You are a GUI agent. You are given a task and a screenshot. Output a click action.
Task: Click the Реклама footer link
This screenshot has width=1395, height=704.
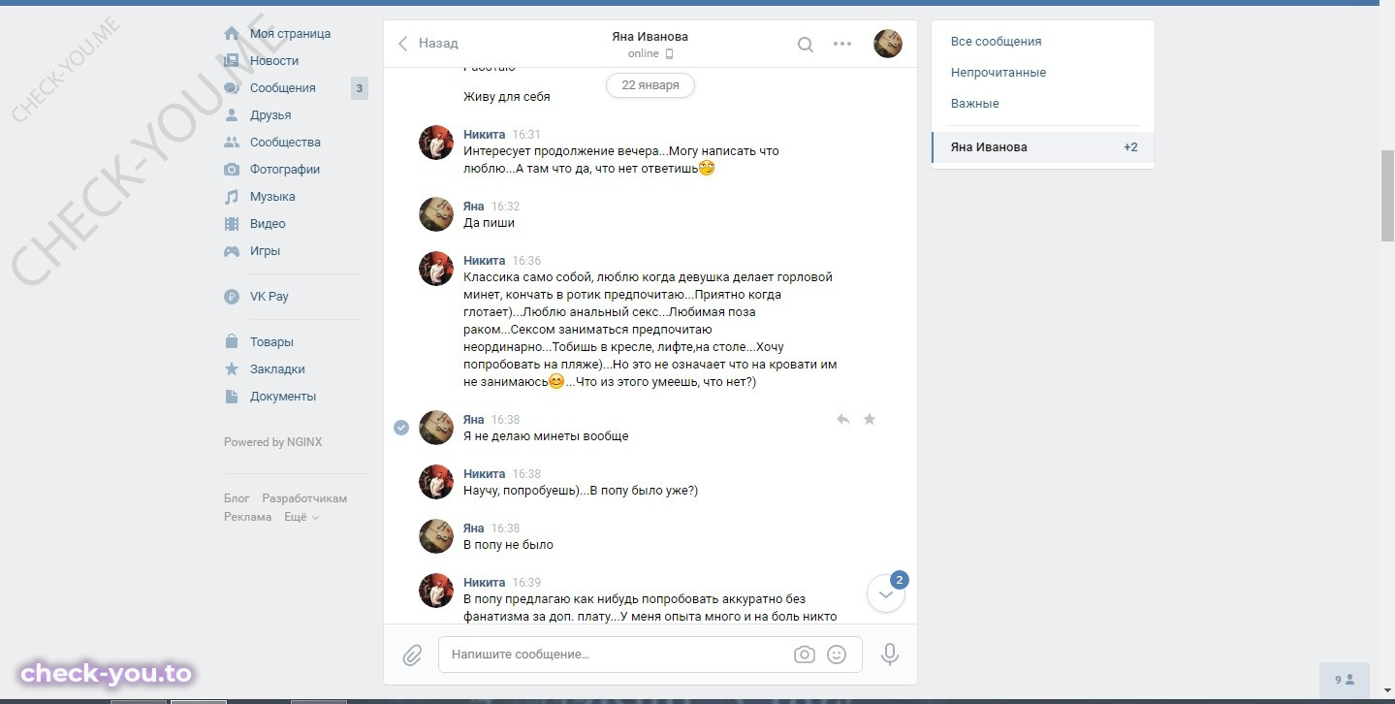point(248,517)
